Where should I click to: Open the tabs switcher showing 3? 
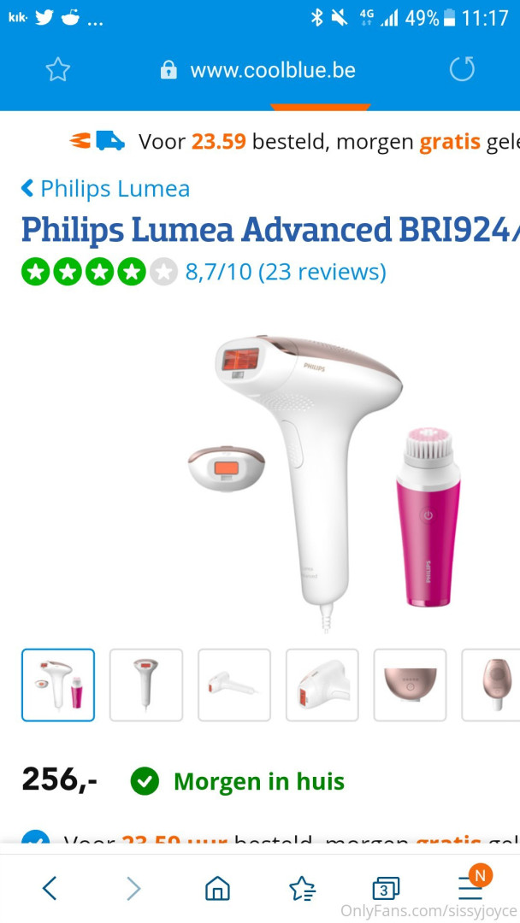point(387,888)
